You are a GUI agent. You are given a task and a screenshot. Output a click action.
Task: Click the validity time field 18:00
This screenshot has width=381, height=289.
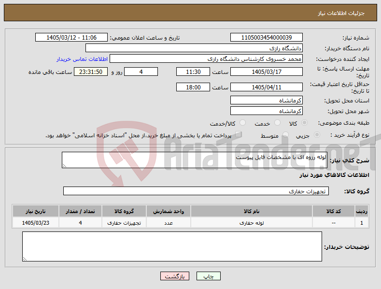pos(193,87)
